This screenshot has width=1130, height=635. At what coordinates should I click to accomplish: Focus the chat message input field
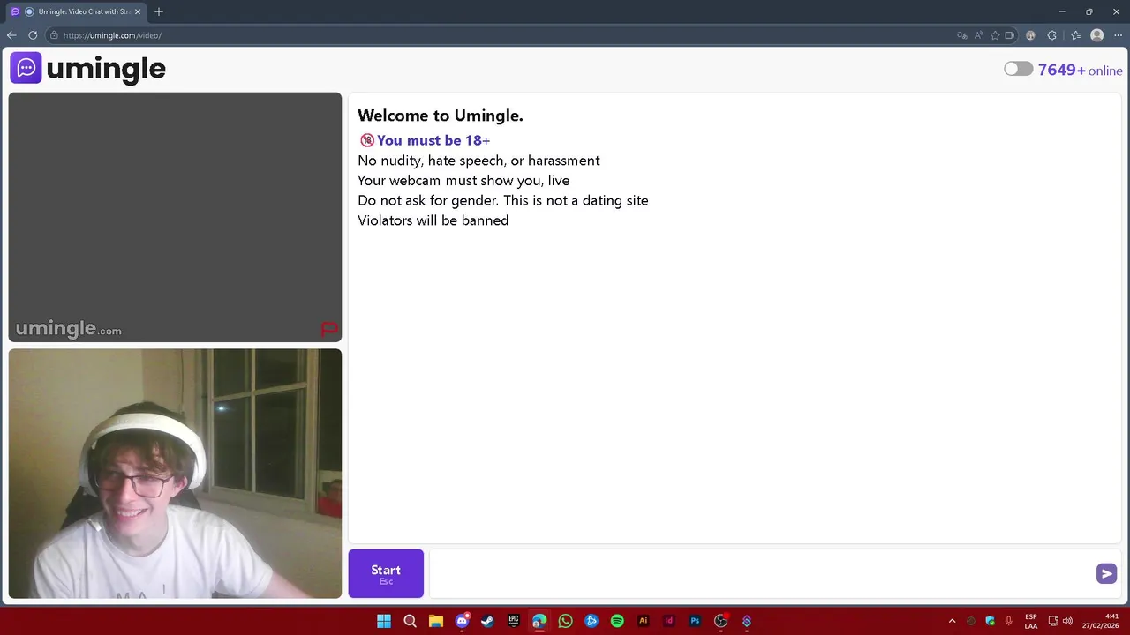[x=761, y=573]
